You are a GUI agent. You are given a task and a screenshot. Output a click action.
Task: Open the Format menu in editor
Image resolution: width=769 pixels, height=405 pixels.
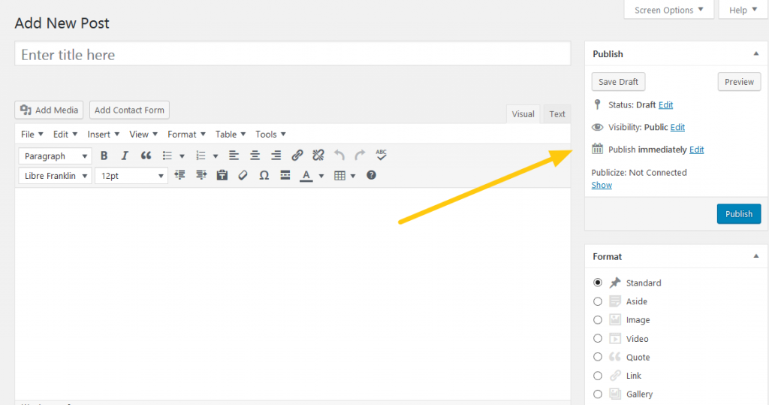(x=186, y=134)
